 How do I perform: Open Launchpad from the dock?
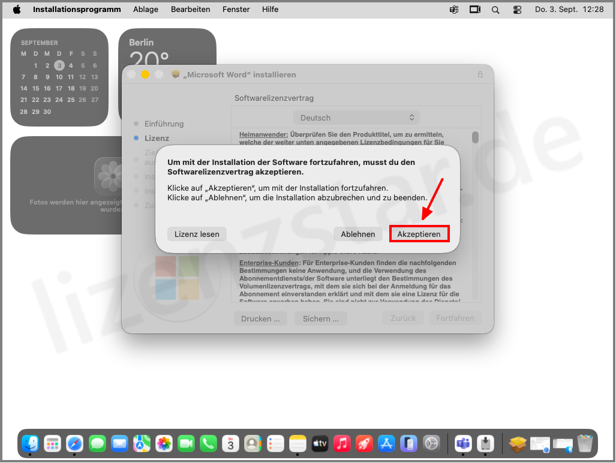52,444
